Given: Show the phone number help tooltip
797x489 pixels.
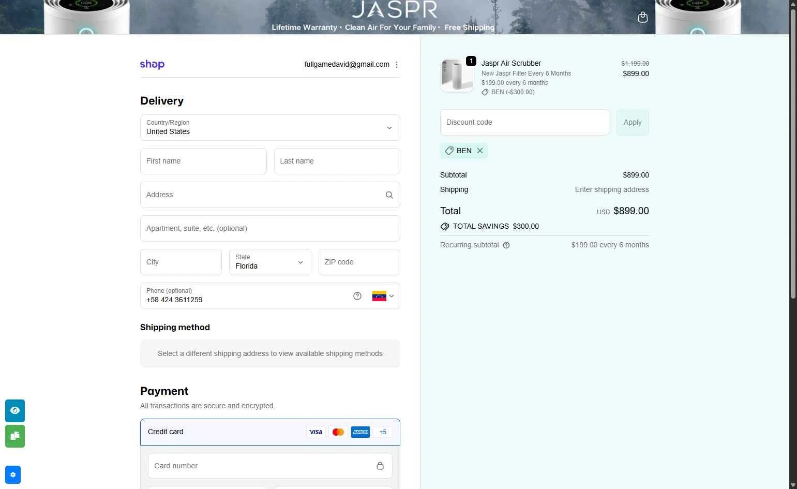Looking at the screenshot, I should tap(357, 296).
